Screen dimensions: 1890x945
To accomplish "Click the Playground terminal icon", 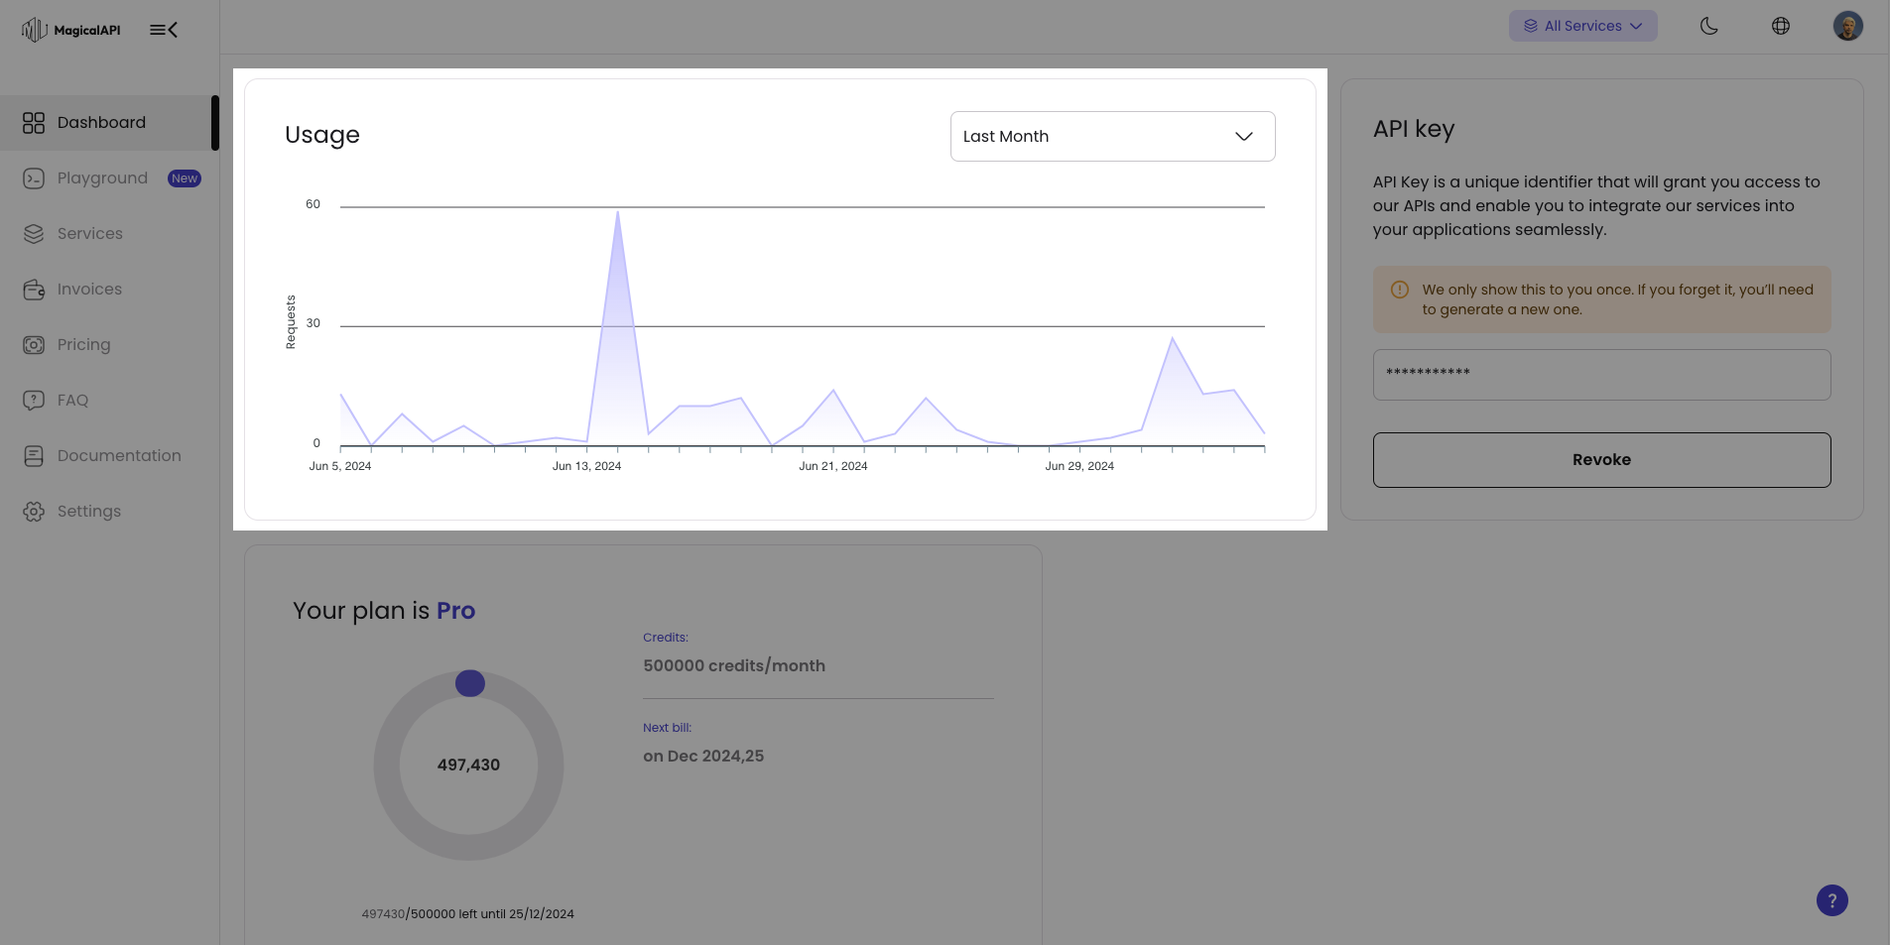I will 34,178.
